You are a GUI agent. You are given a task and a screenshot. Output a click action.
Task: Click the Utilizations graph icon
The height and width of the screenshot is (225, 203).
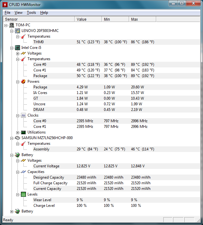pos(23,132)
